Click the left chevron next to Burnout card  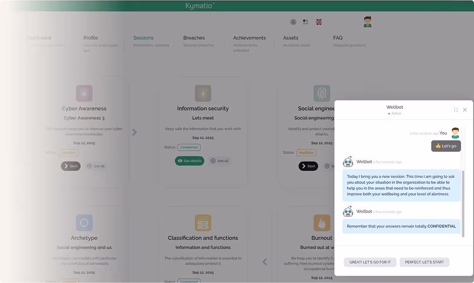point(264,262)
